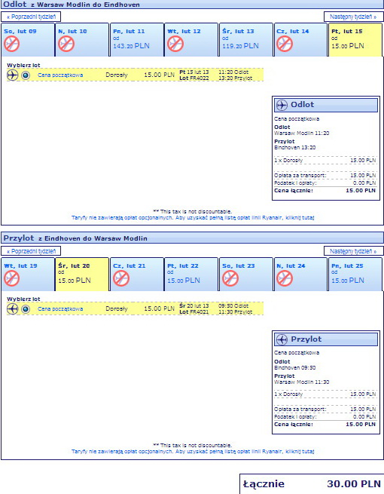The width and height of the screenshot is (384, 494).
Task: Click the no-flight icon for N, lut 24
Action: 285,278
